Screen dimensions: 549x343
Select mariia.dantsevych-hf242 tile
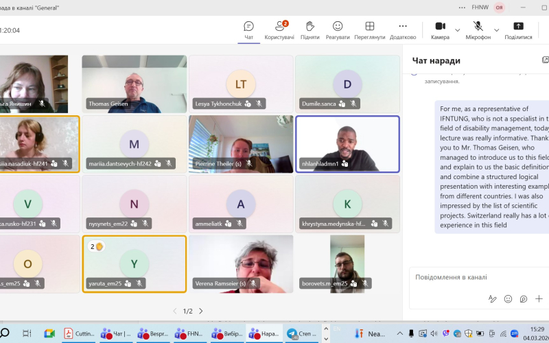pos(135,144)
